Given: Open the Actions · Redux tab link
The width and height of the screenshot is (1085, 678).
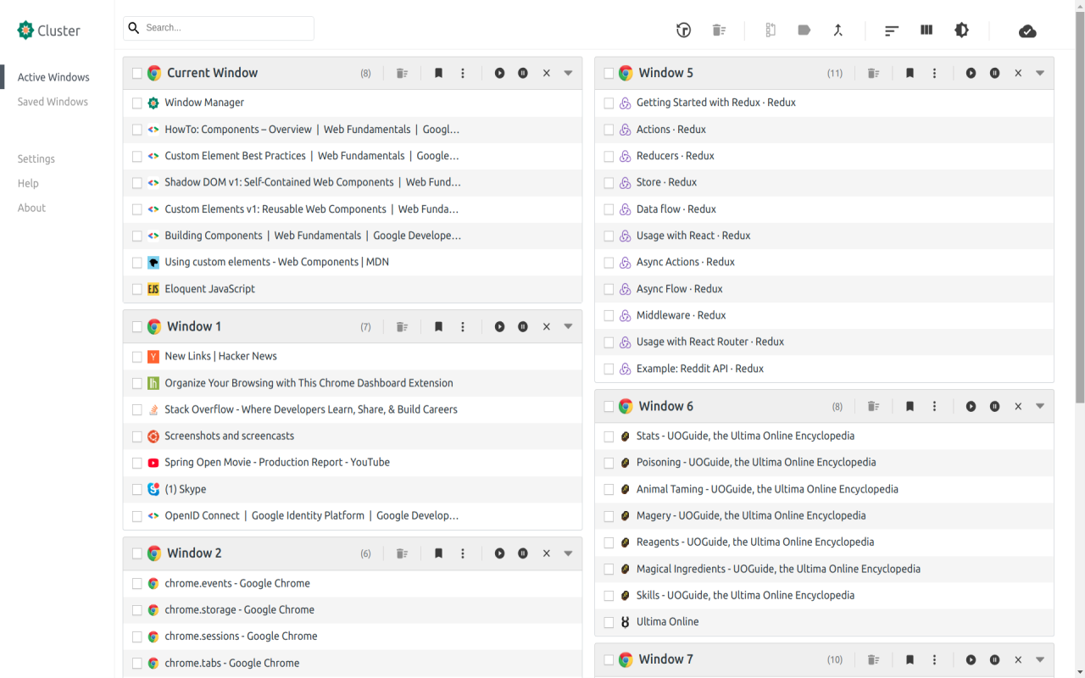Looking at the screenshot, I should point(671,129).
